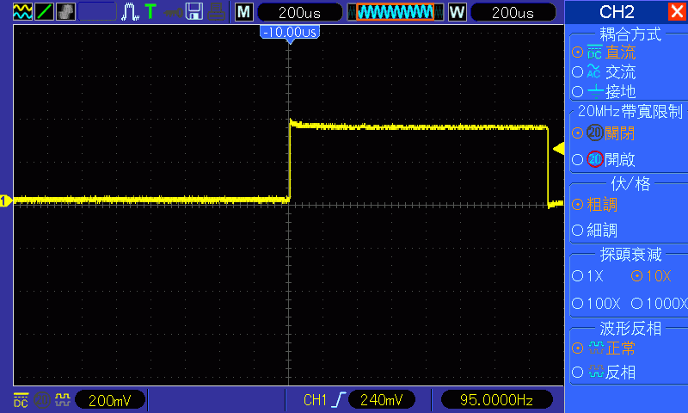Click the green T trigger icon
Image resolution: width=688 pixels, height=413 pixels.
[150, 12]
